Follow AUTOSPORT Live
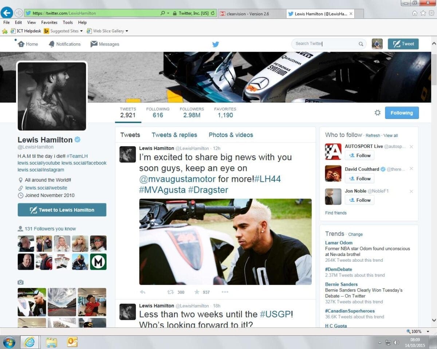 [359, 155]
